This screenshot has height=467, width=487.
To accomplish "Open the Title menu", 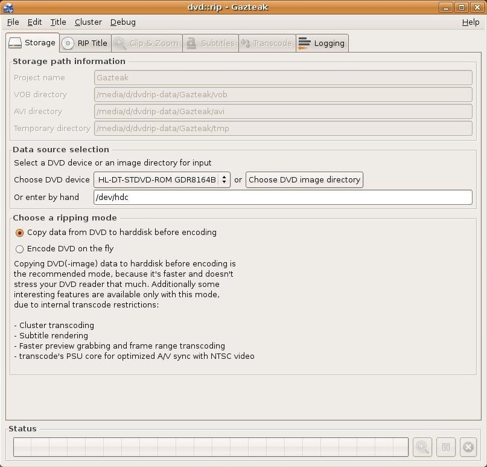I will tap(58, 22).
